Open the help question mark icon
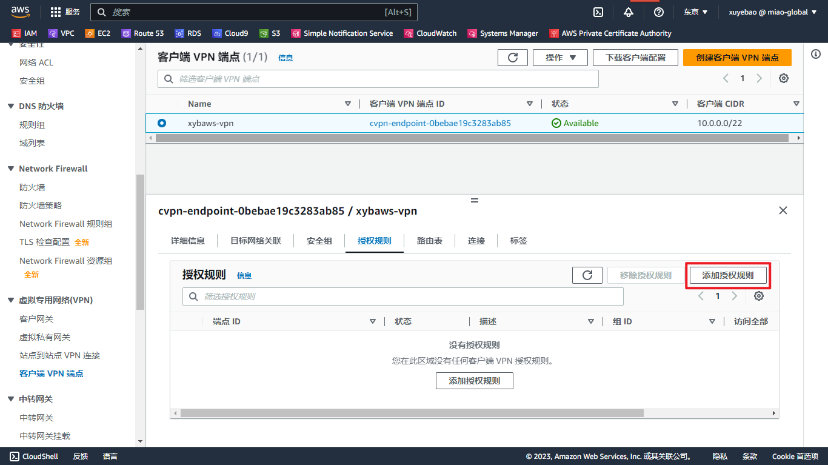Screen dimensions: 828x465 point(659,12)
